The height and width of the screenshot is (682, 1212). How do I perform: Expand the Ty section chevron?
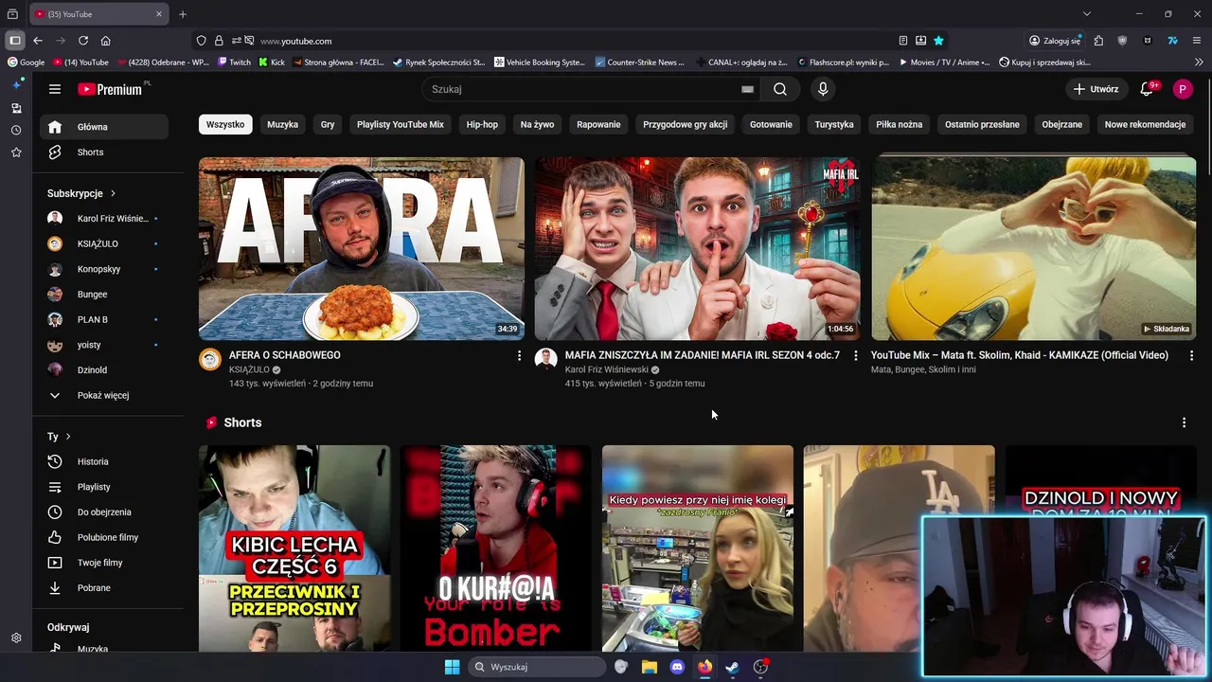[68, 437]
